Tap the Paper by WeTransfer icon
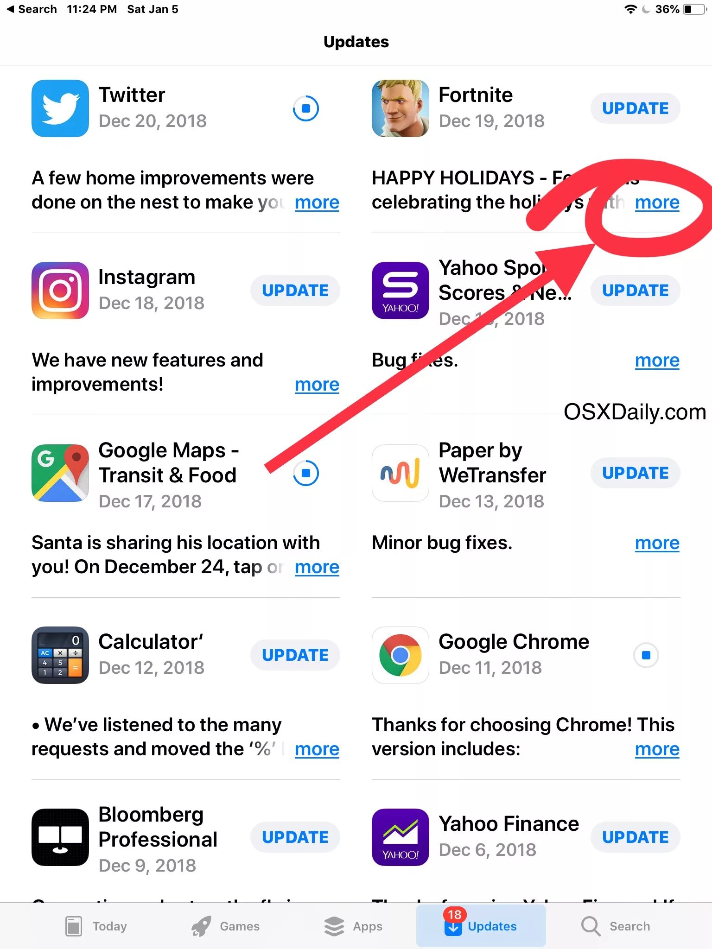 click(400, 473)
